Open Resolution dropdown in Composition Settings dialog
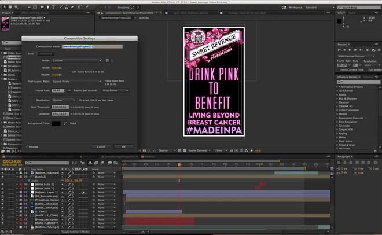382x235 pixels. click(64, 100)
